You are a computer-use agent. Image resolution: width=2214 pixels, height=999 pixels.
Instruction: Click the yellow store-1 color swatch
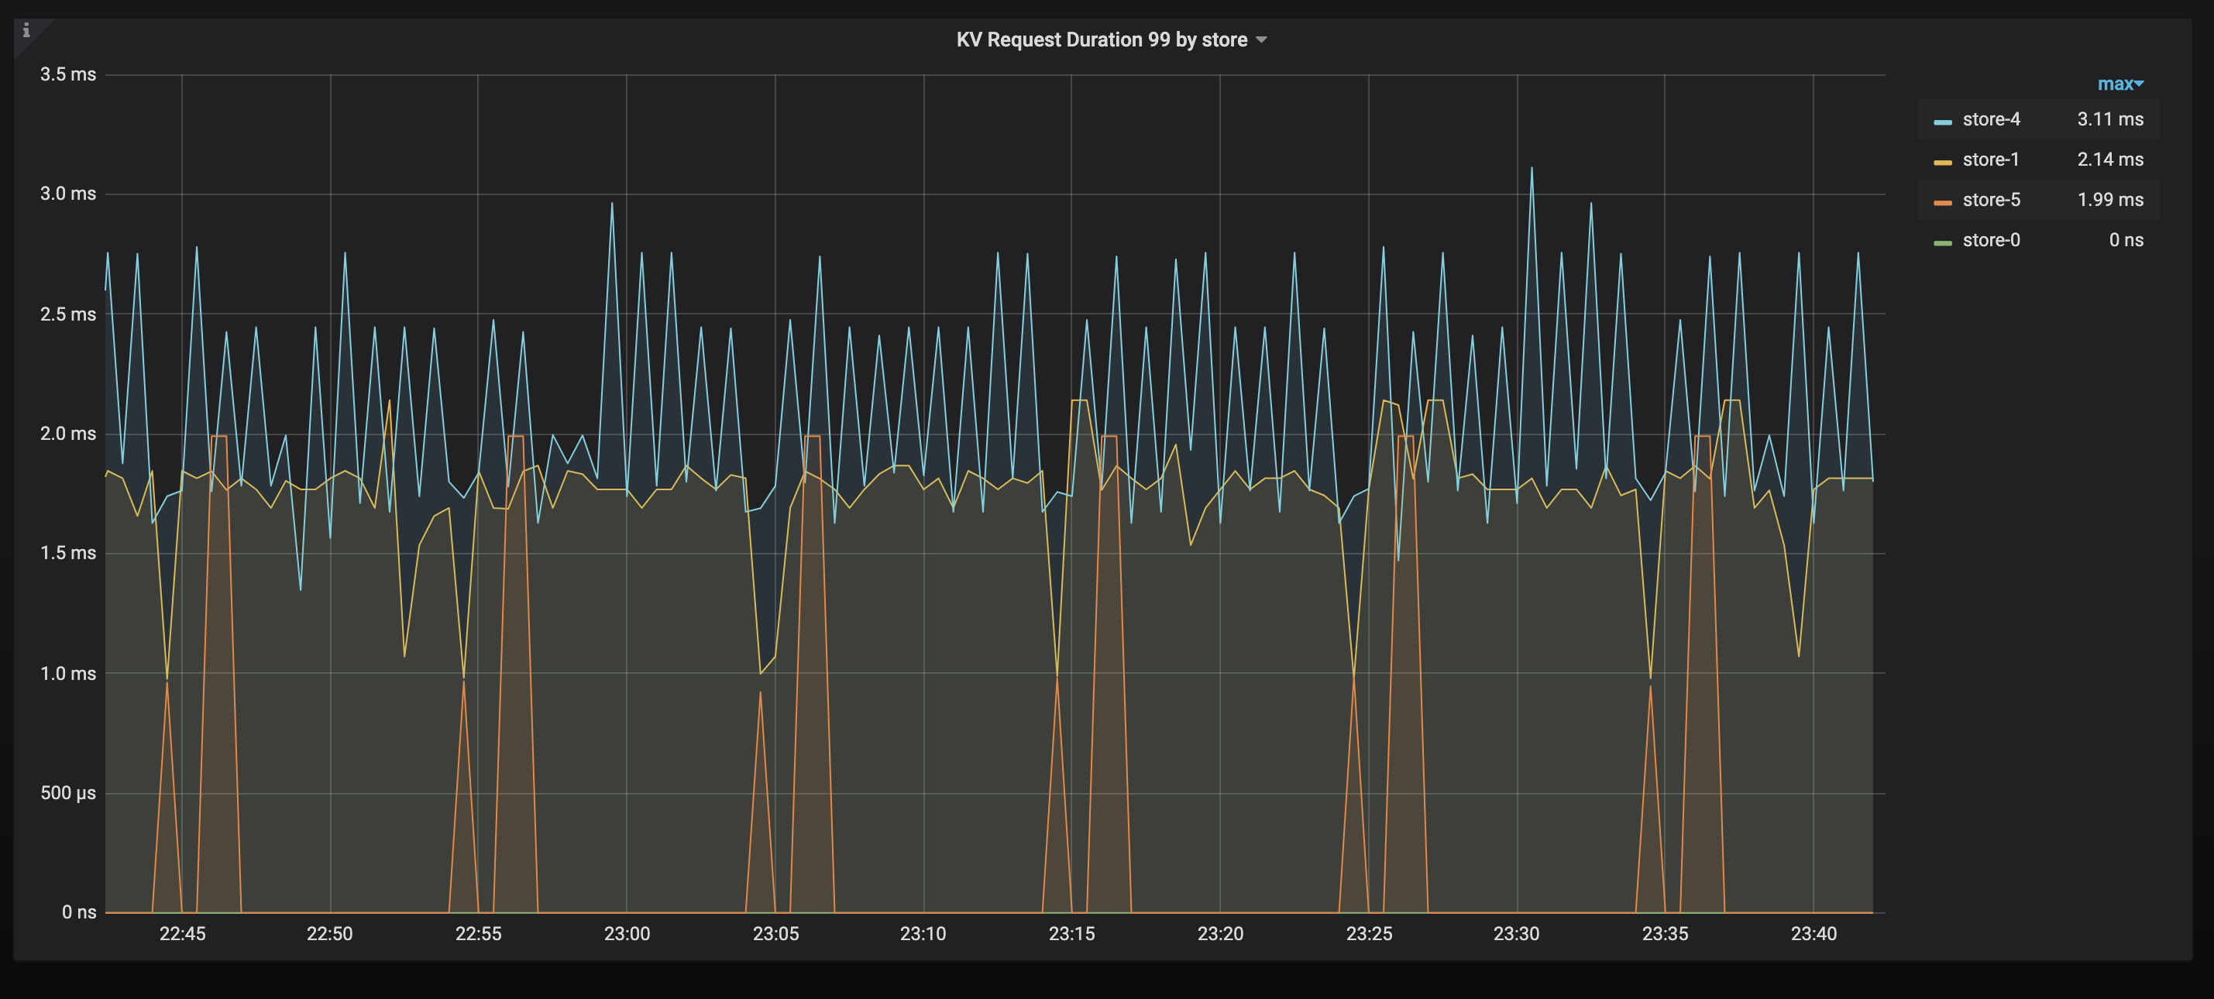point(1942,163)
